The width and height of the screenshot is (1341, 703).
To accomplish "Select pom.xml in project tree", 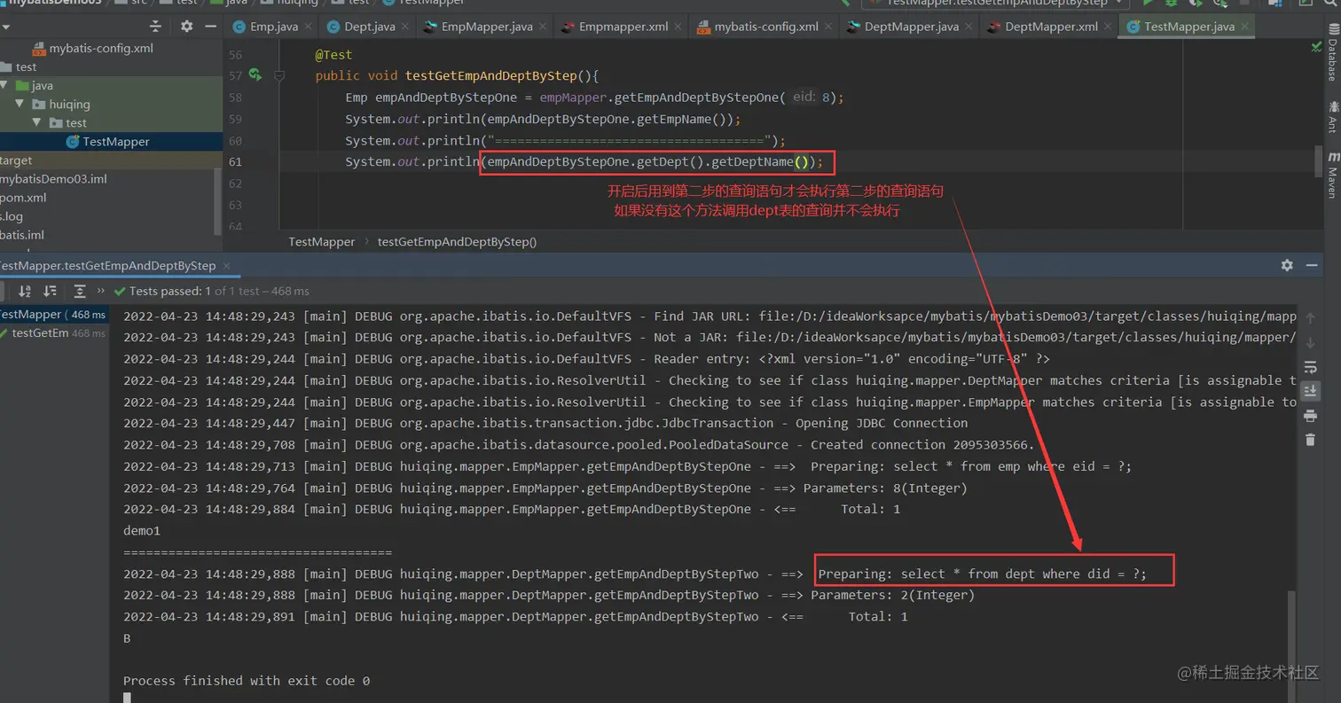I will coord(23,198).
